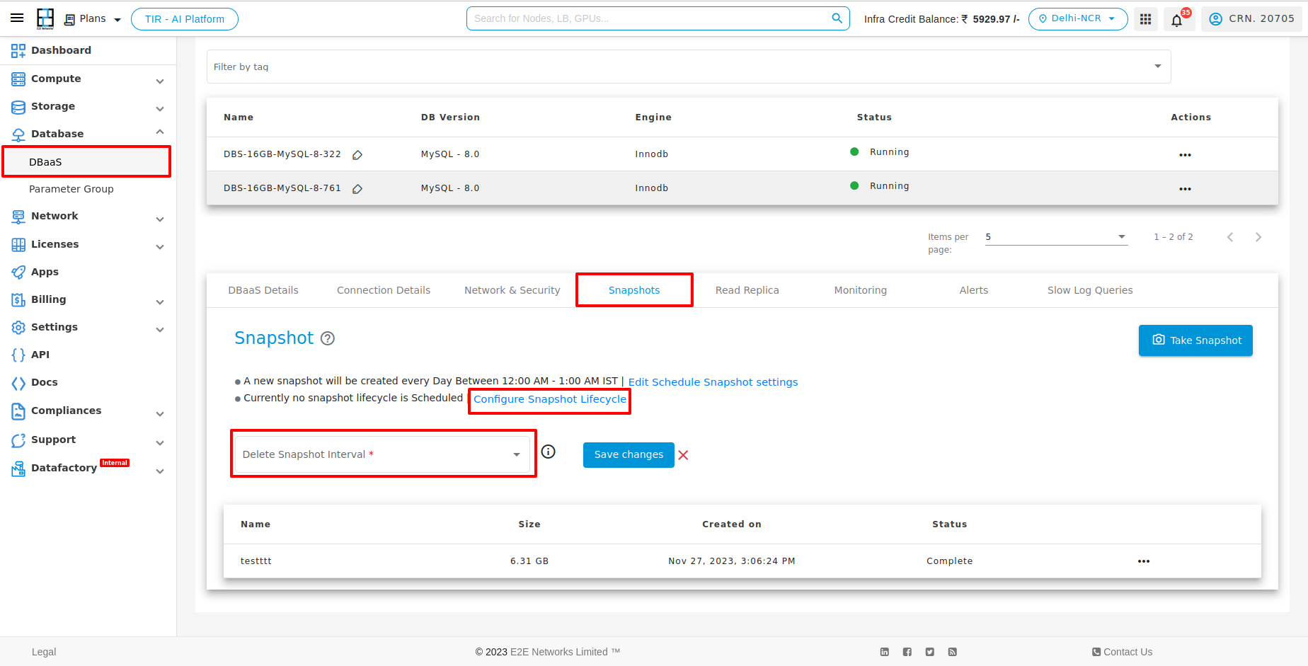Select the testttt snapshot name
Viewport: 1308px width, 666px height.
[256, 561]
